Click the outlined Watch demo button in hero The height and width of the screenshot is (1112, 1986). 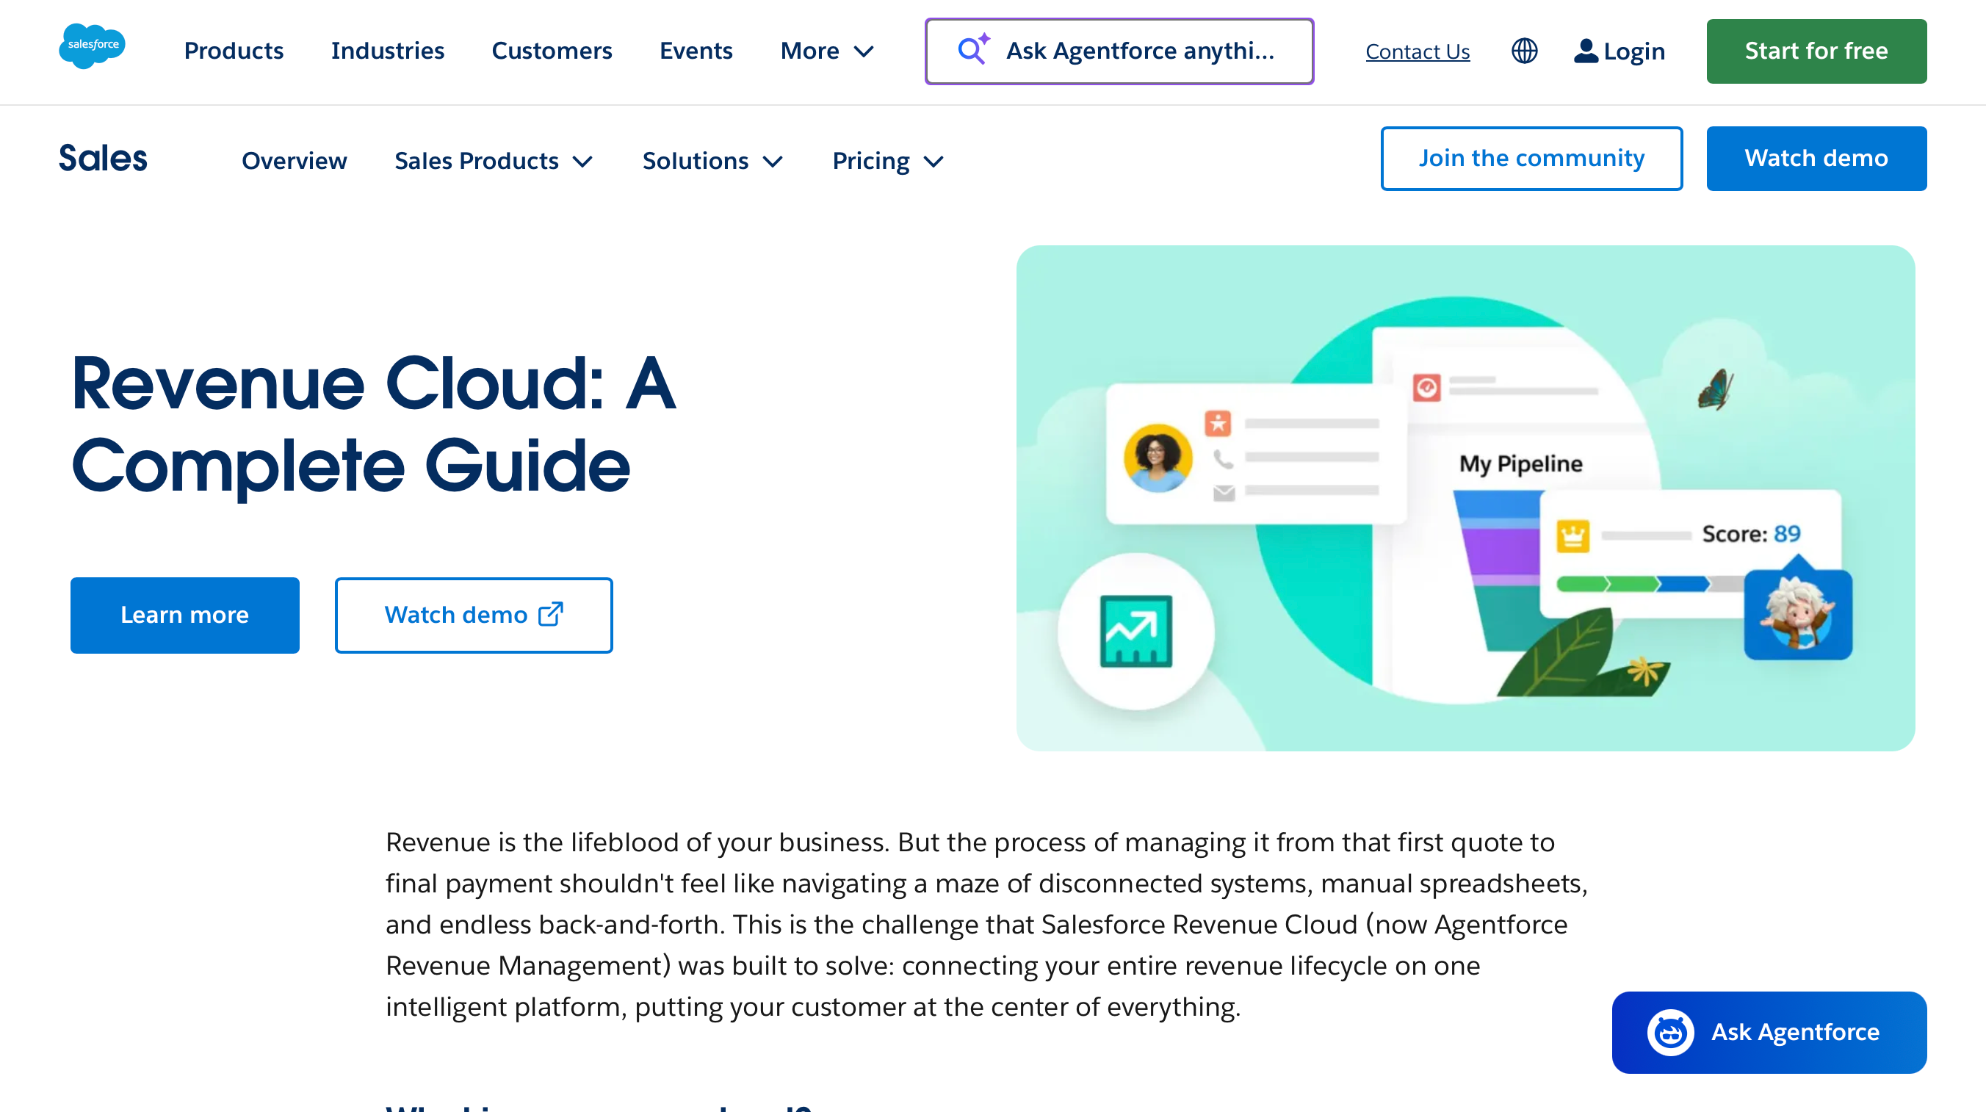[474, 615]
